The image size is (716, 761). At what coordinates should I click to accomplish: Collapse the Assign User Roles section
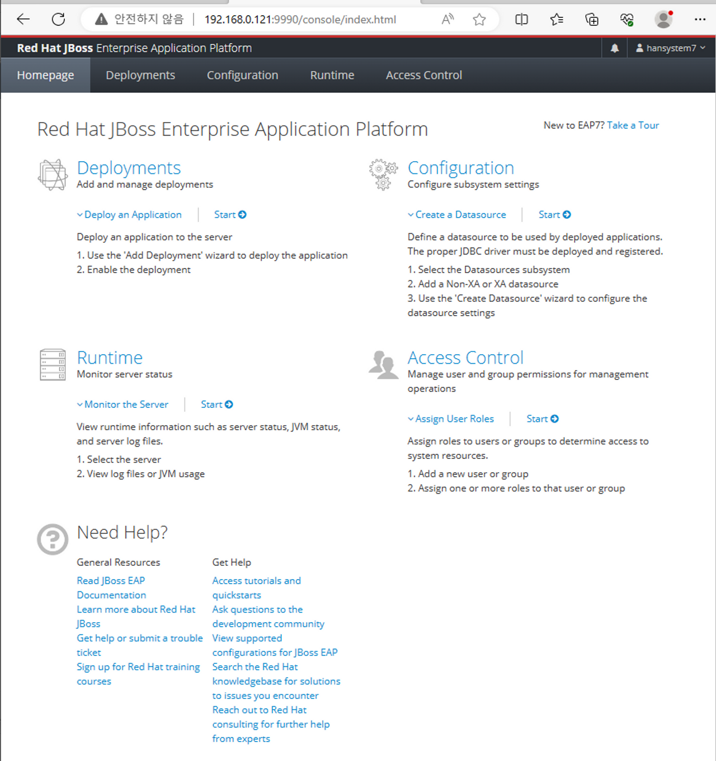coord(451,419)
